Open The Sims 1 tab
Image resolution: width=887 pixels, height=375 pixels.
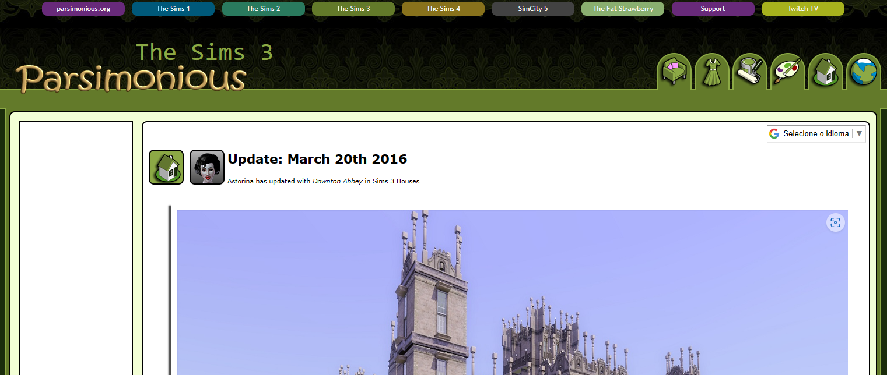[173, 9]
